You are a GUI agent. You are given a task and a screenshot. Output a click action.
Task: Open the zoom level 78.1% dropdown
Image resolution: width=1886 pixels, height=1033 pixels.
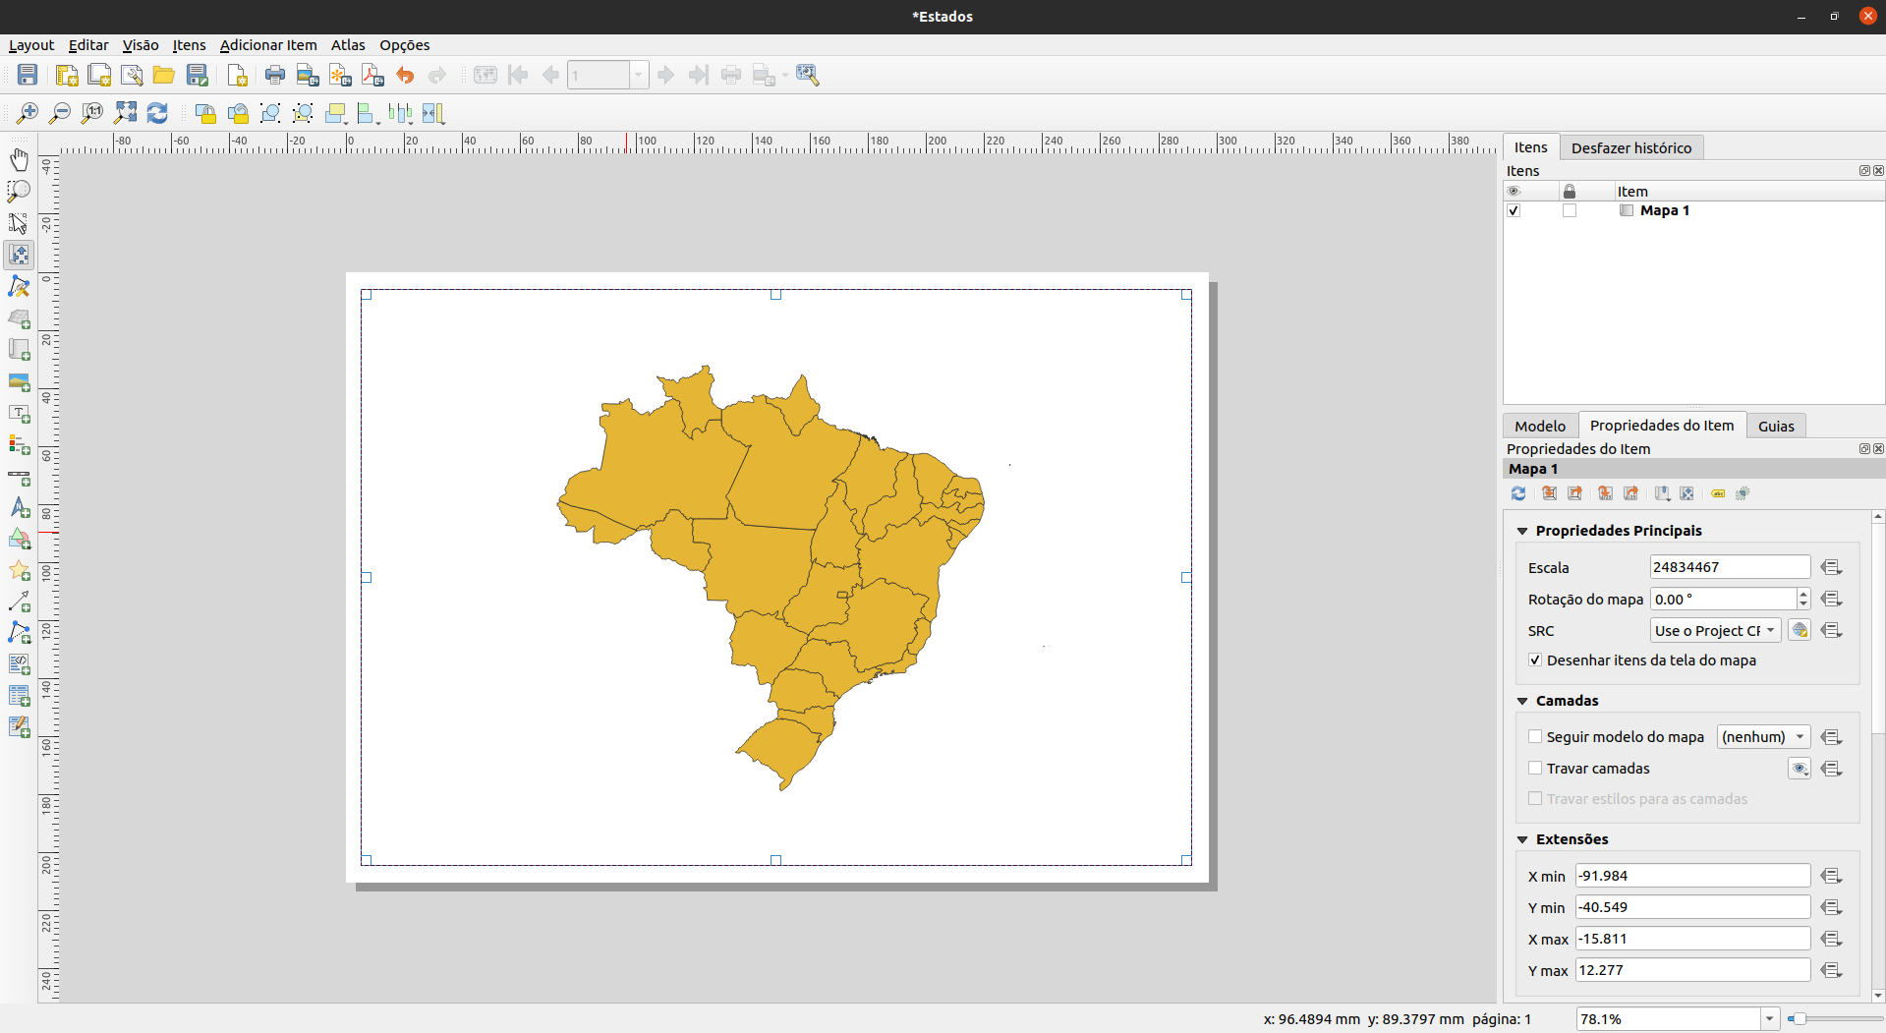(x=1769, y=1019)
